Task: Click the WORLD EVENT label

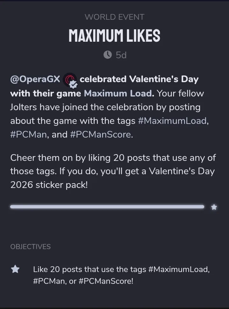Action: 114,17
